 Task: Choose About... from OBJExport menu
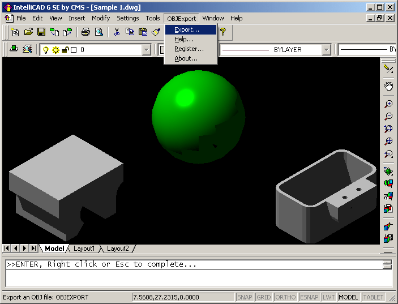tap(191, 58)
